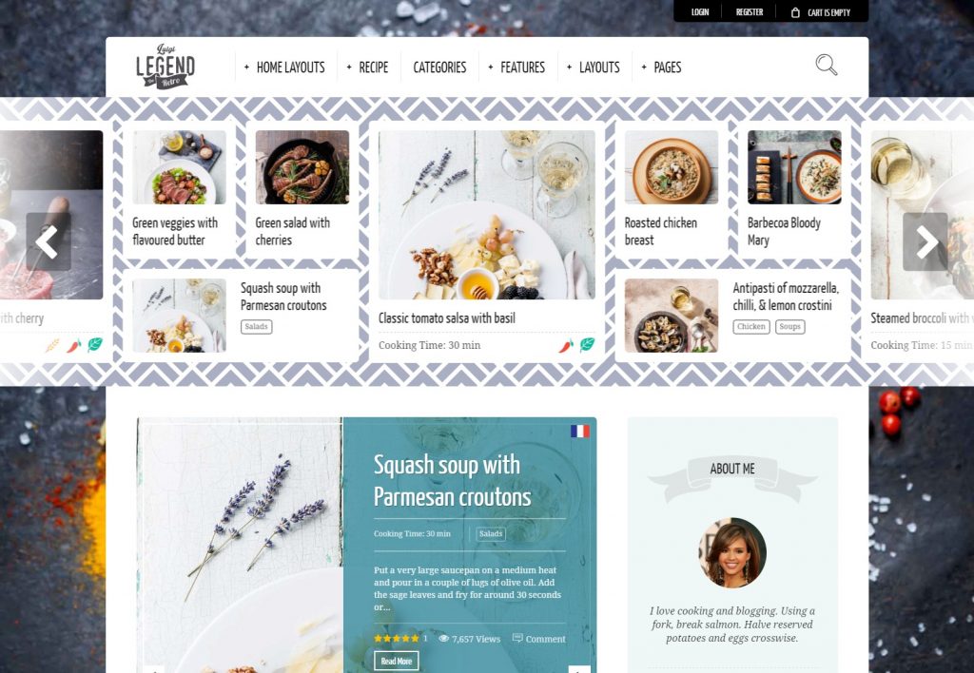
Task: Go to previous carousel slide arrow
Action: tap(48, 241)
